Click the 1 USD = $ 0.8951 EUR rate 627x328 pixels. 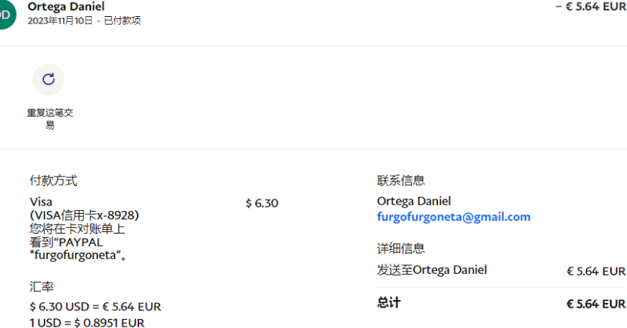[x=86, y=322]
